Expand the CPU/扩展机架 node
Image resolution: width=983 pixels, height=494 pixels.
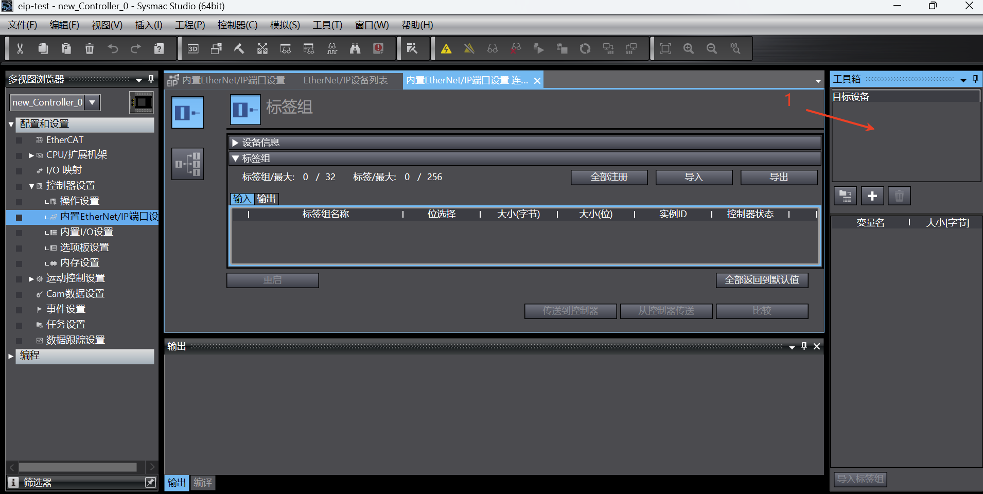point(31,155)
